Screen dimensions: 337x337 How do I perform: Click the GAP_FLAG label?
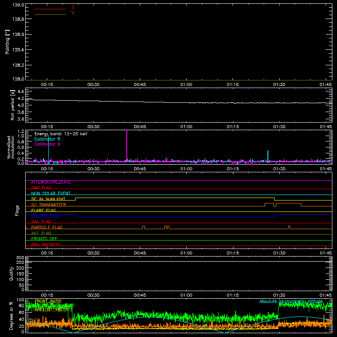pyautogui.click(x=41, y=187)
